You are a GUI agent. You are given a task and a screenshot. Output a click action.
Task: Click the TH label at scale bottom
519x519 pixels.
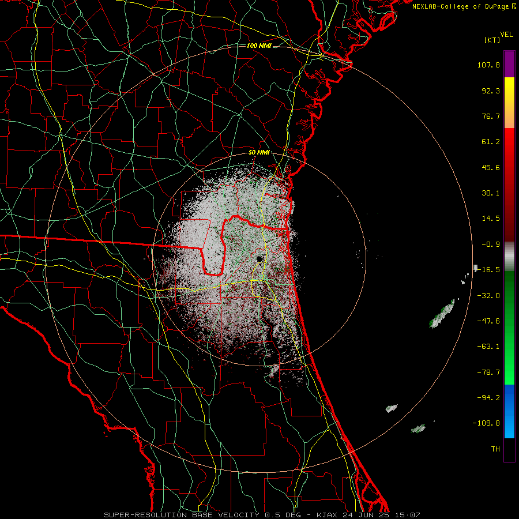point(495,449)
